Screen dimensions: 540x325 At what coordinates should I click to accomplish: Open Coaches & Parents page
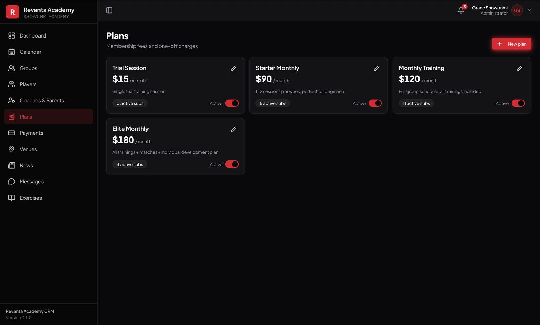49,100
